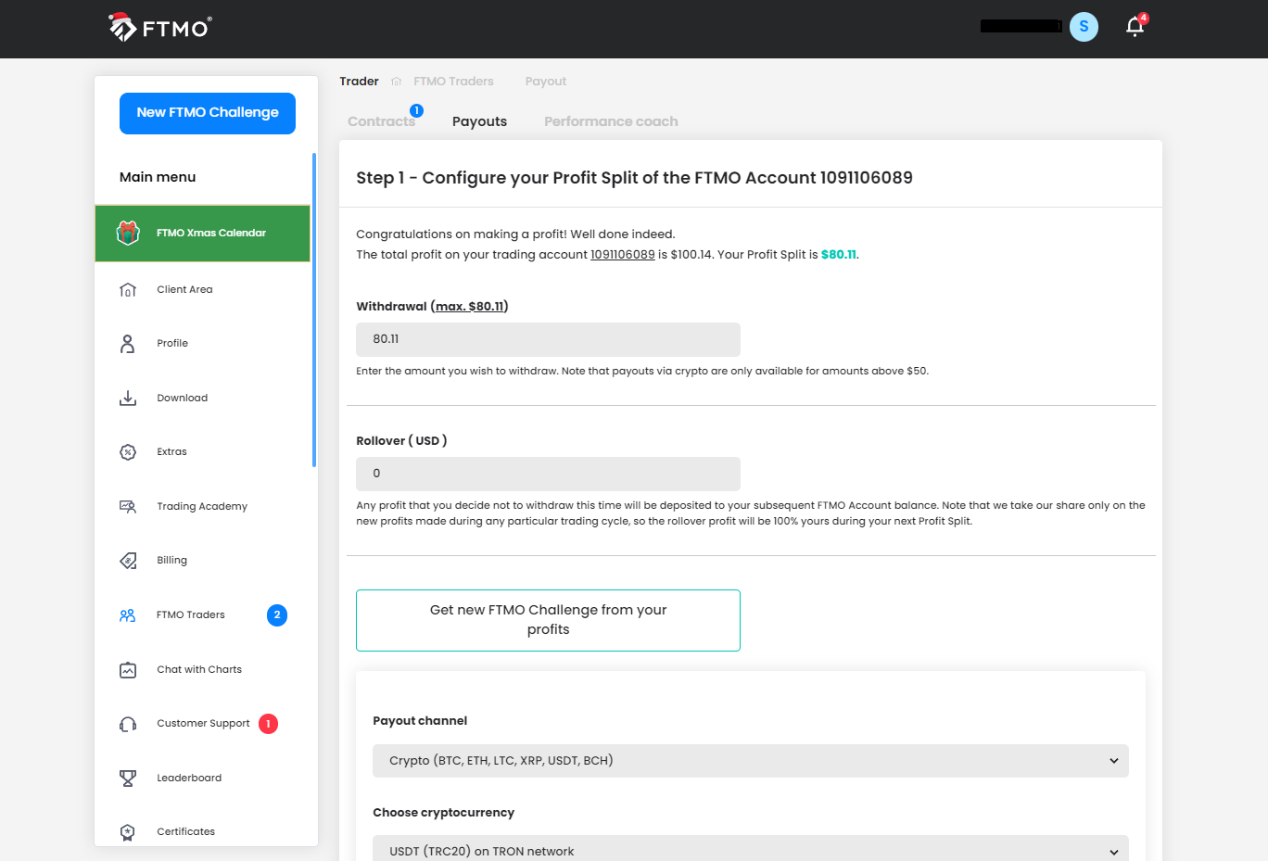Select the Billing tag icon
Image resolution: width=1268 pixels, height=861 pixels.
pyautogui.click(x=128, y=561)
